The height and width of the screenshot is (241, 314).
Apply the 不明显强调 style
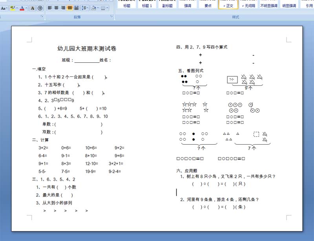(x=269, y=4)
